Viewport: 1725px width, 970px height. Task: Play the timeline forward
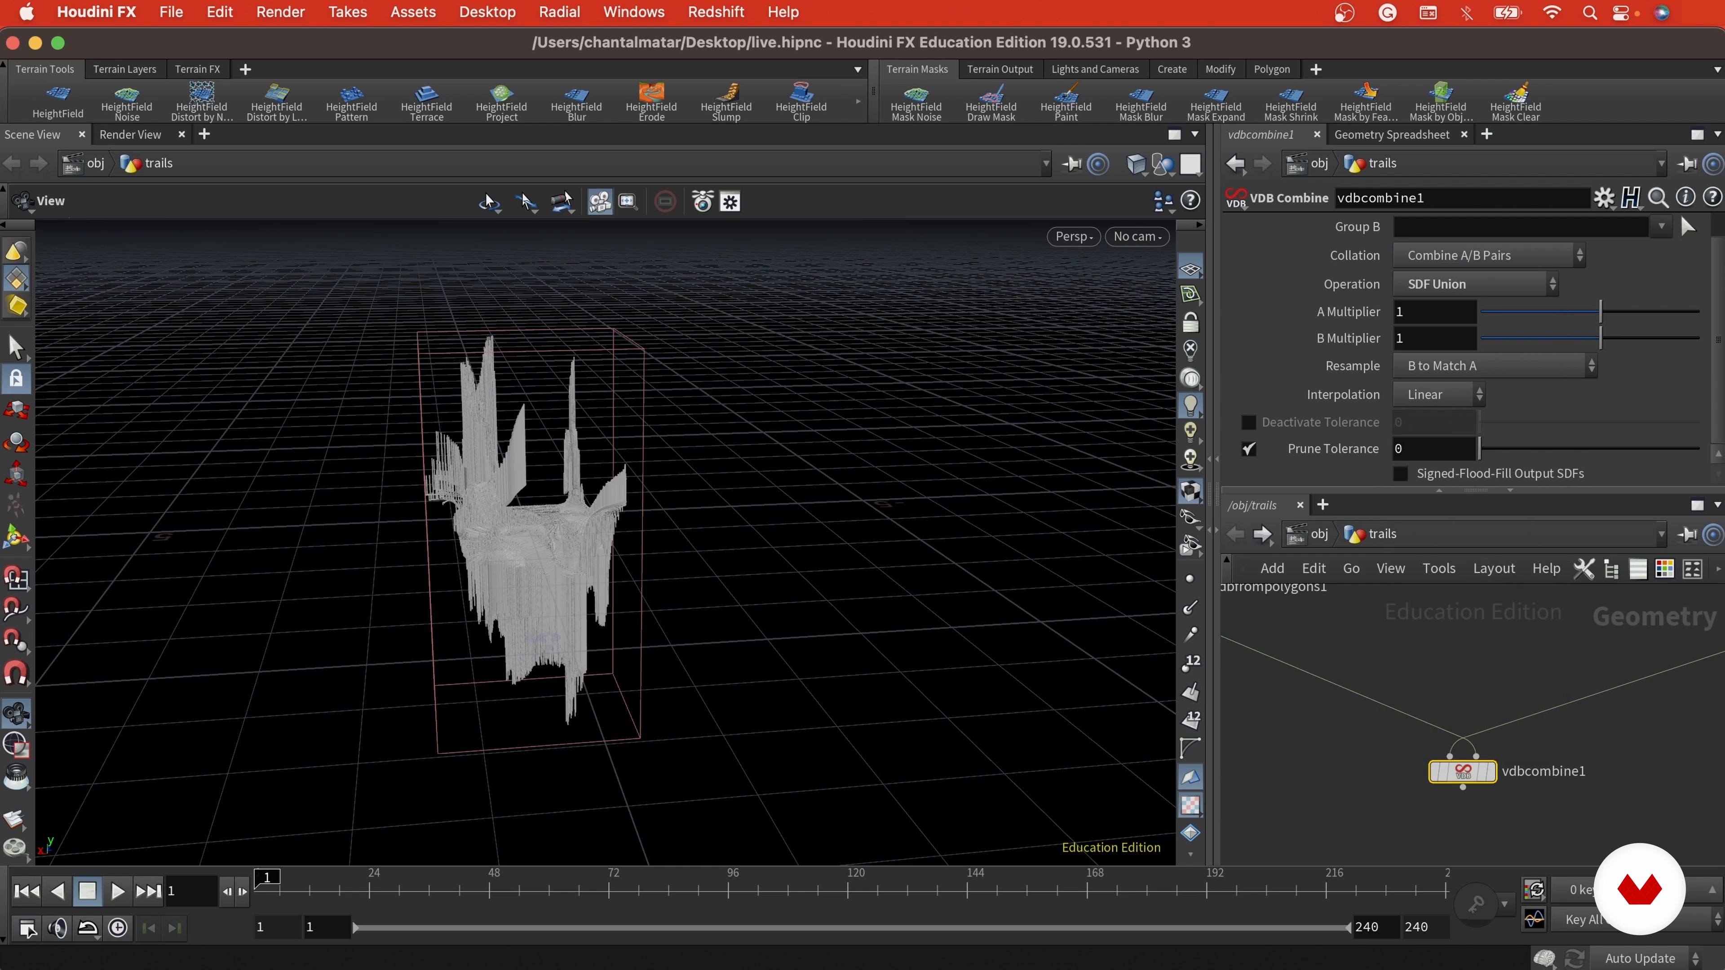click(117, 891)
